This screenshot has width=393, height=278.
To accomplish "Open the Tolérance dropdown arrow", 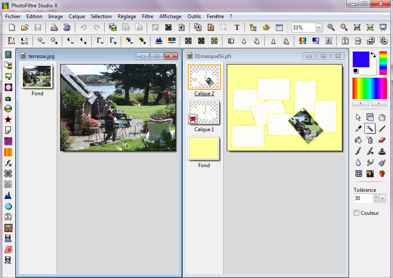I will (382, 199).
